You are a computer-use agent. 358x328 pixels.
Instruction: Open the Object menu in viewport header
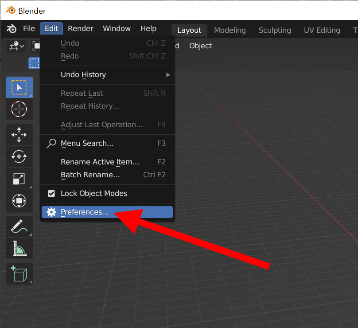click(x=200, y=46)
